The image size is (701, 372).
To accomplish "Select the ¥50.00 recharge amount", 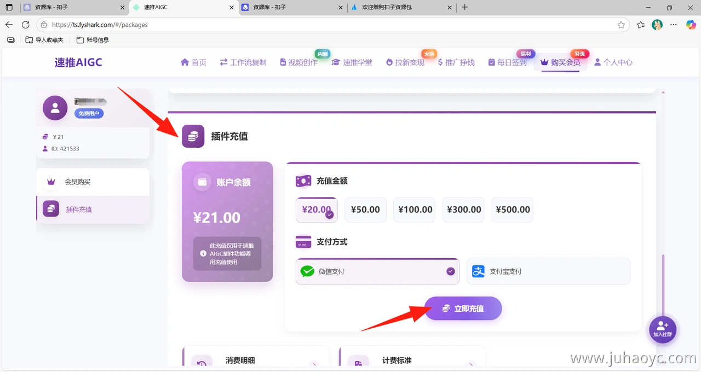I will tap(365, 210).
